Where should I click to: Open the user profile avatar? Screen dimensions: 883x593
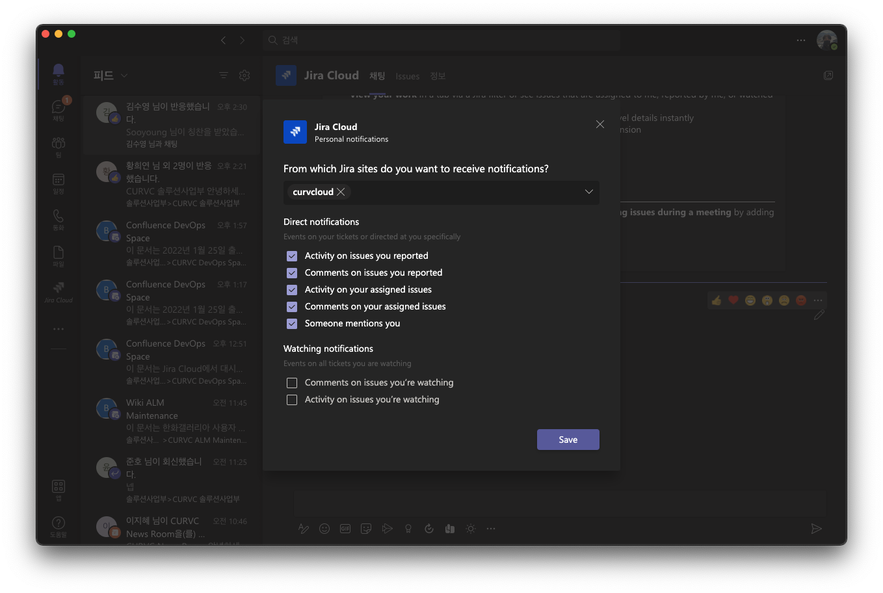pos(827,40)
